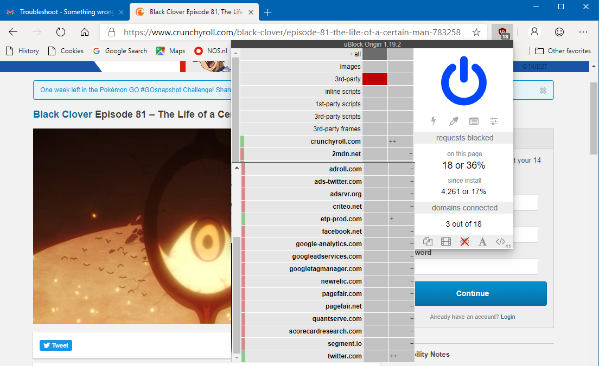This screenshot has width=599, height=366.
Task: Select the 3rd-party scripts row
Action: tap(301, 117)
